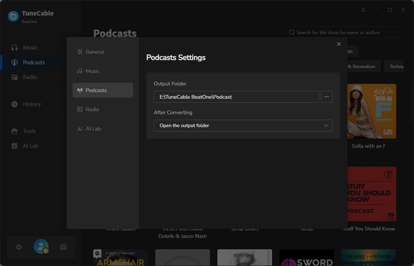The image size is (414, 266).
Task: Open the mail envelope icon
Action: [x=63, y=247]
